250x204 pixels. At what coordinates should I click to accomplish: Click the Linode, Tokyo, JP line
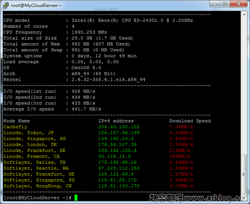tap(29, 133)
